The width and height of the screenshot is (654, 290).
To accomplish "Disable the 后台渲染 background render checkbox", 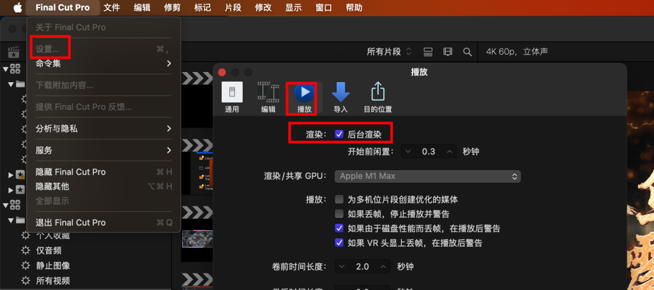I will click(x=339, y=134).
